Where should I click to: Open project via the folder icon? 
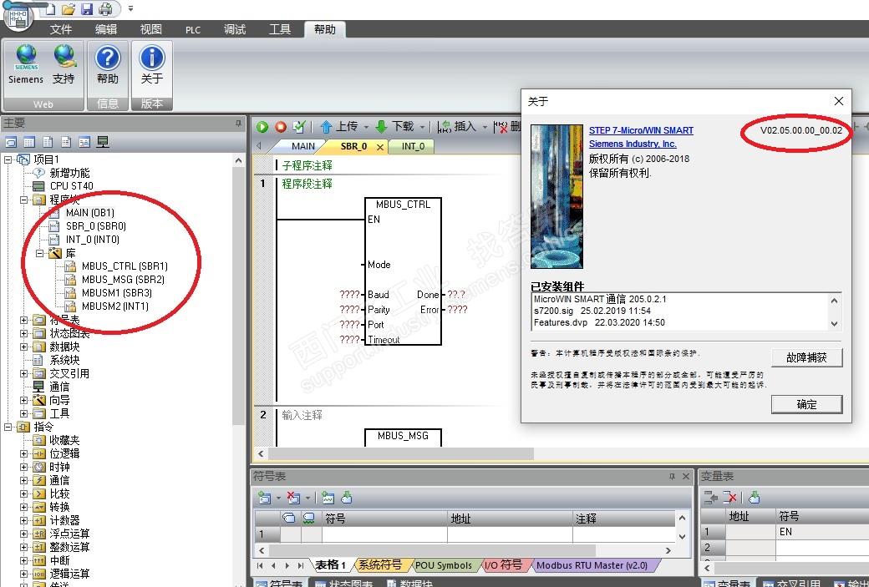[x=69, y=8]
